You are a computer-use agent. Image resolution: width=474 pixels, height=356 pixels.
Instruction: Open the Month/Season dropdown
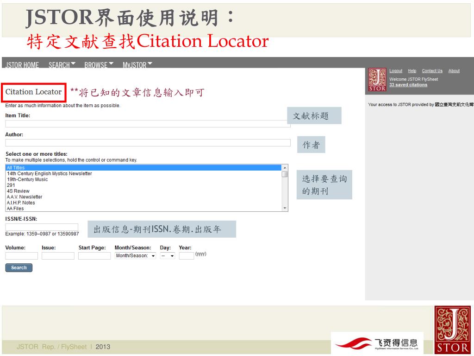(135, 256)
